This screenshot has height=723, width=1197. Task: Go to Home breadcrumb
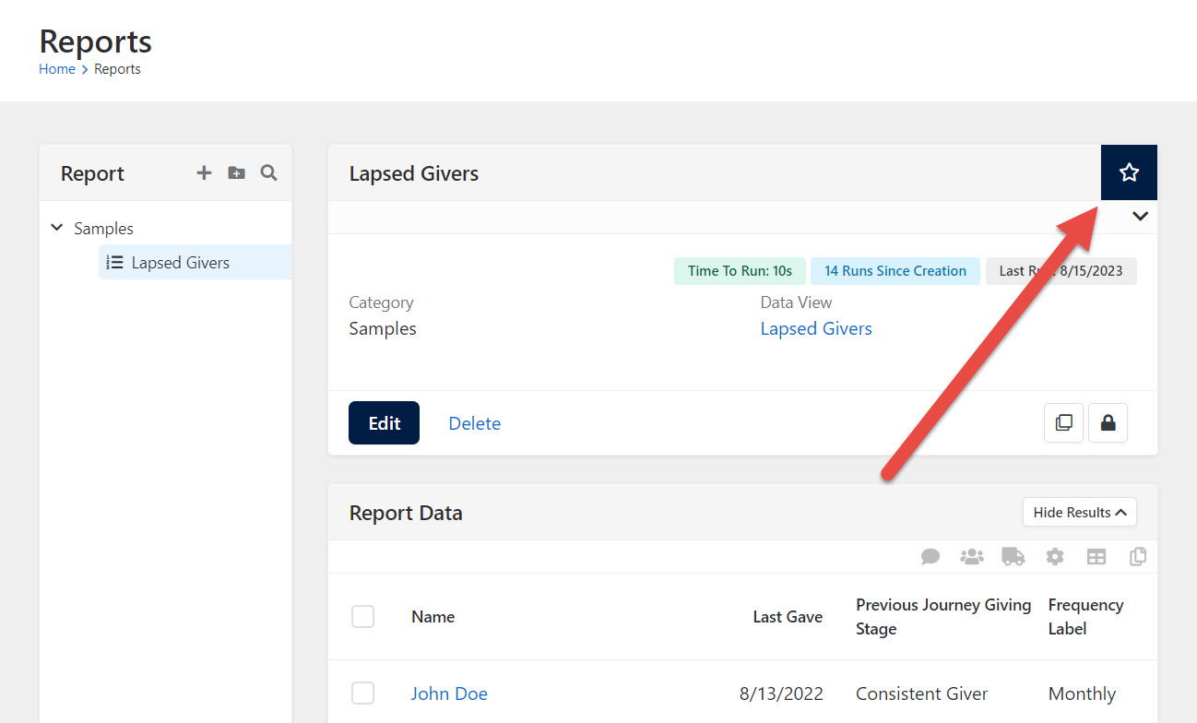pos(57,69)
